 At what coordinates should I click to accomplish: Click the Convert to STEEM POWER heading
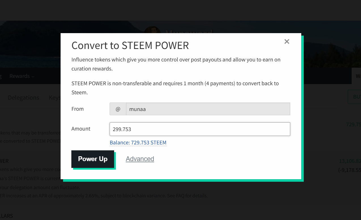click(x=130, y=46)
